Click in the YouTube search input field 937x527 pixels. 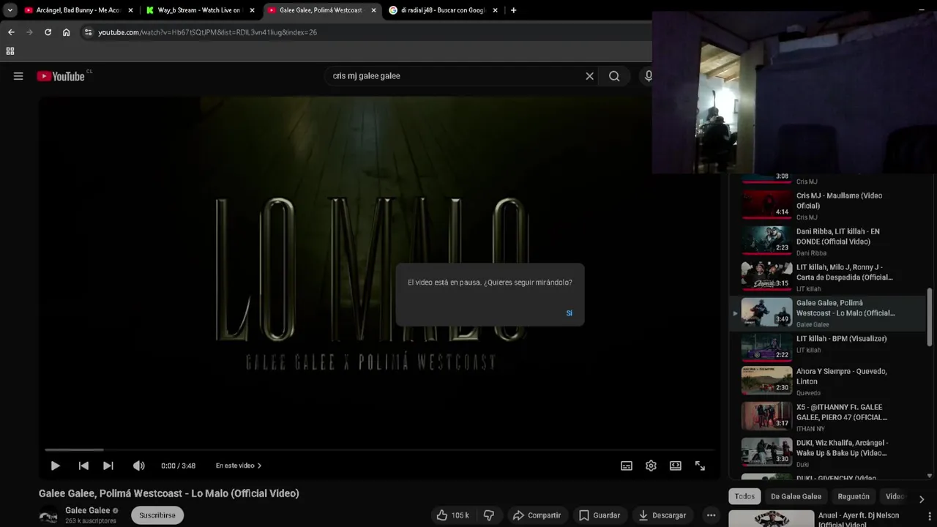pos(454,76)
